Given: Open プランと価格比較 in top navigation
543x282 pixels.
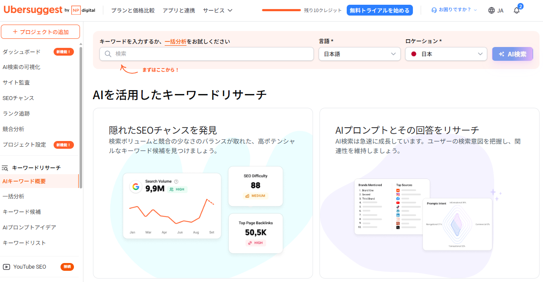Looking at the screenshot, I should pos(133,10).
